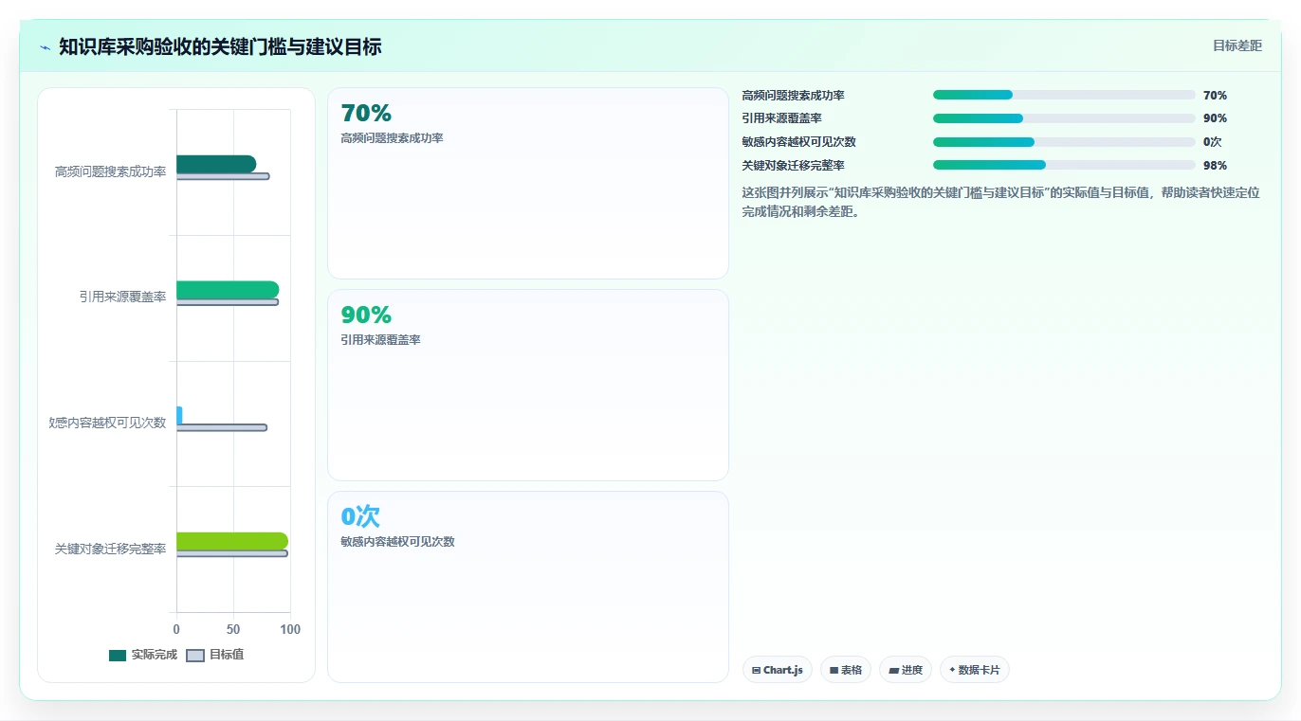Image resolution: width=1301 pixels, height=721 pixels.
Task: Select the 表格 chip
Action: pos(846,670)
